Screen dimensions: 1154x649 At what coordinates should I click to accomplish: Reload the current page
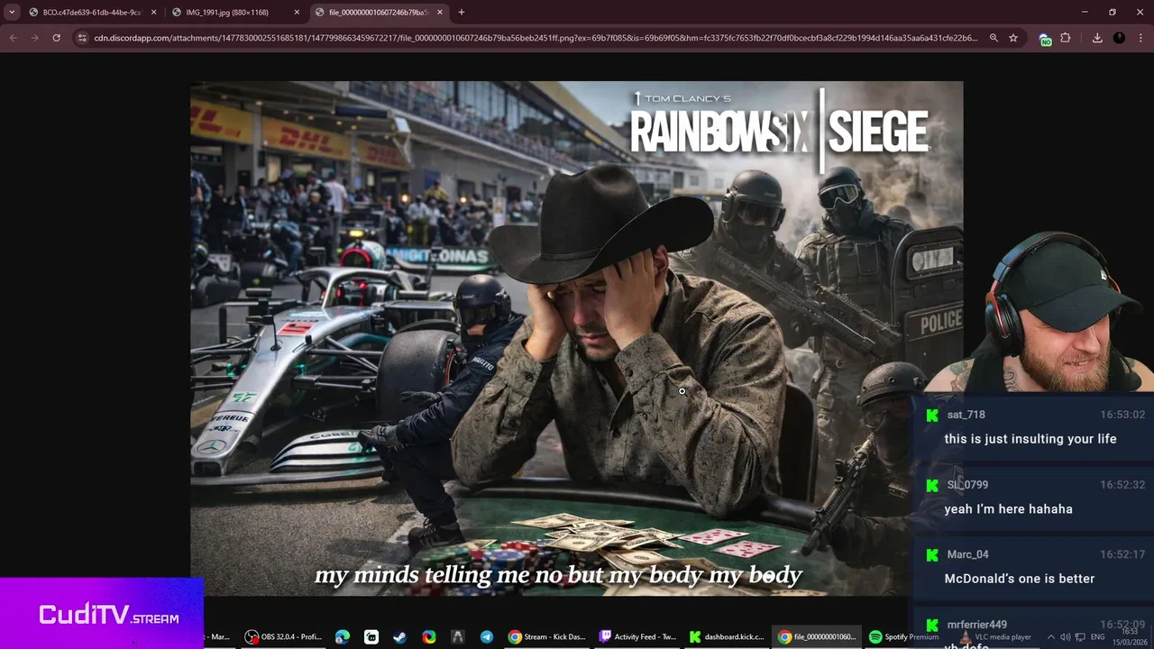(x=56, y=38)
